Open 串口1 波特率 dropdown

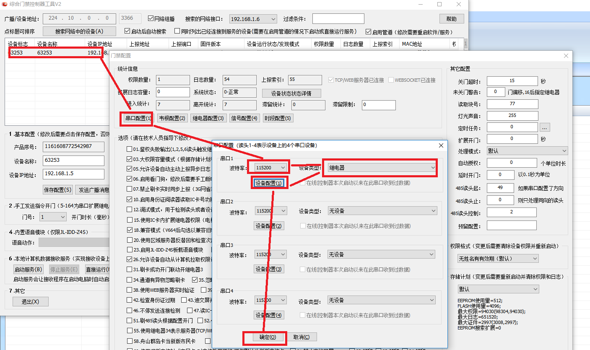click(271, 168)
